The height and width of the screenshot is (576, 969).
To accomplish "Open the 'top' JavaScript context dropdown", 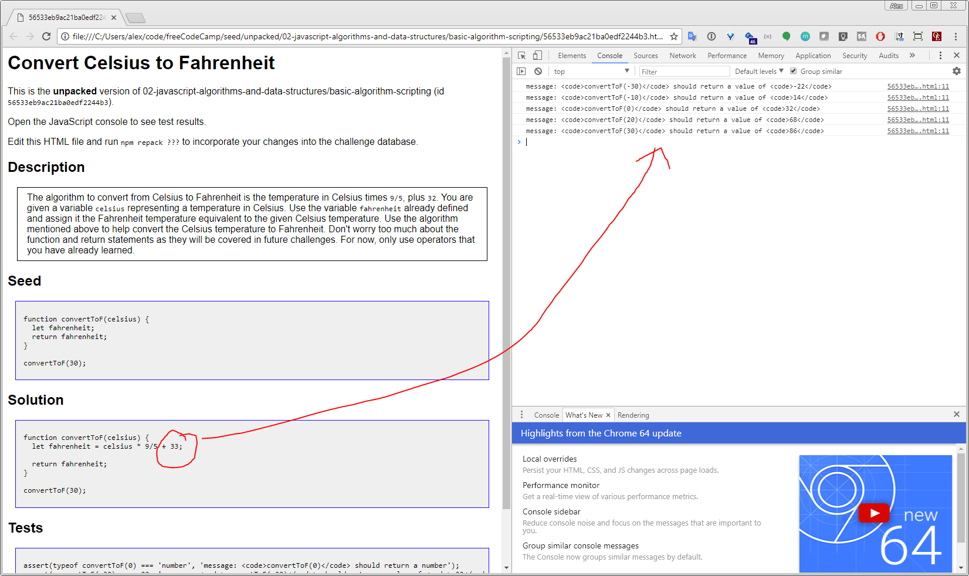I will 591,71.
